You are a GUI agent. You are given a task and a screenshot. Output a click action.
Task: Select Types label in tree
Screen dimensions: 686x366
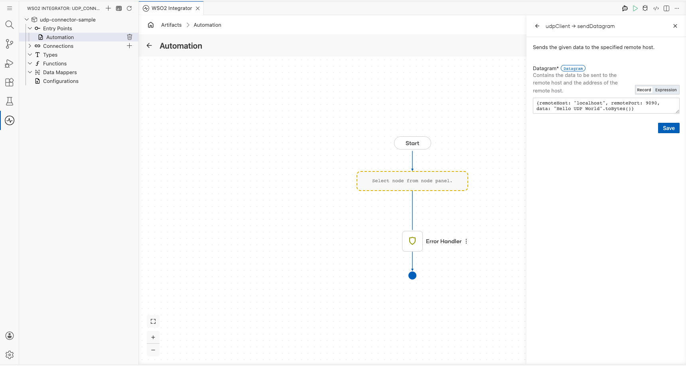pos(50,55)
